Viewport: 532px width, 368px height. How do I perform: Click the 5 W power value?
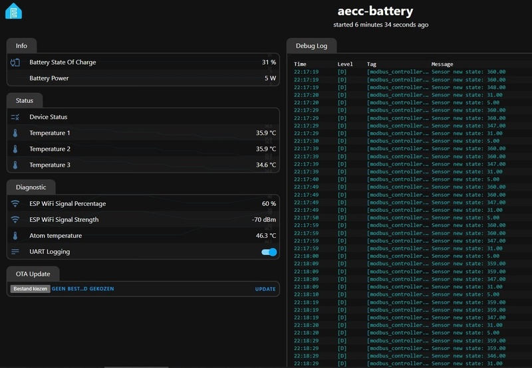point(271,78)
